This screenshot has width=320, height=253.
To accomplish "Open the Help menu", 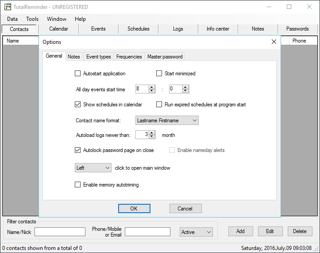I will [80, 19].
